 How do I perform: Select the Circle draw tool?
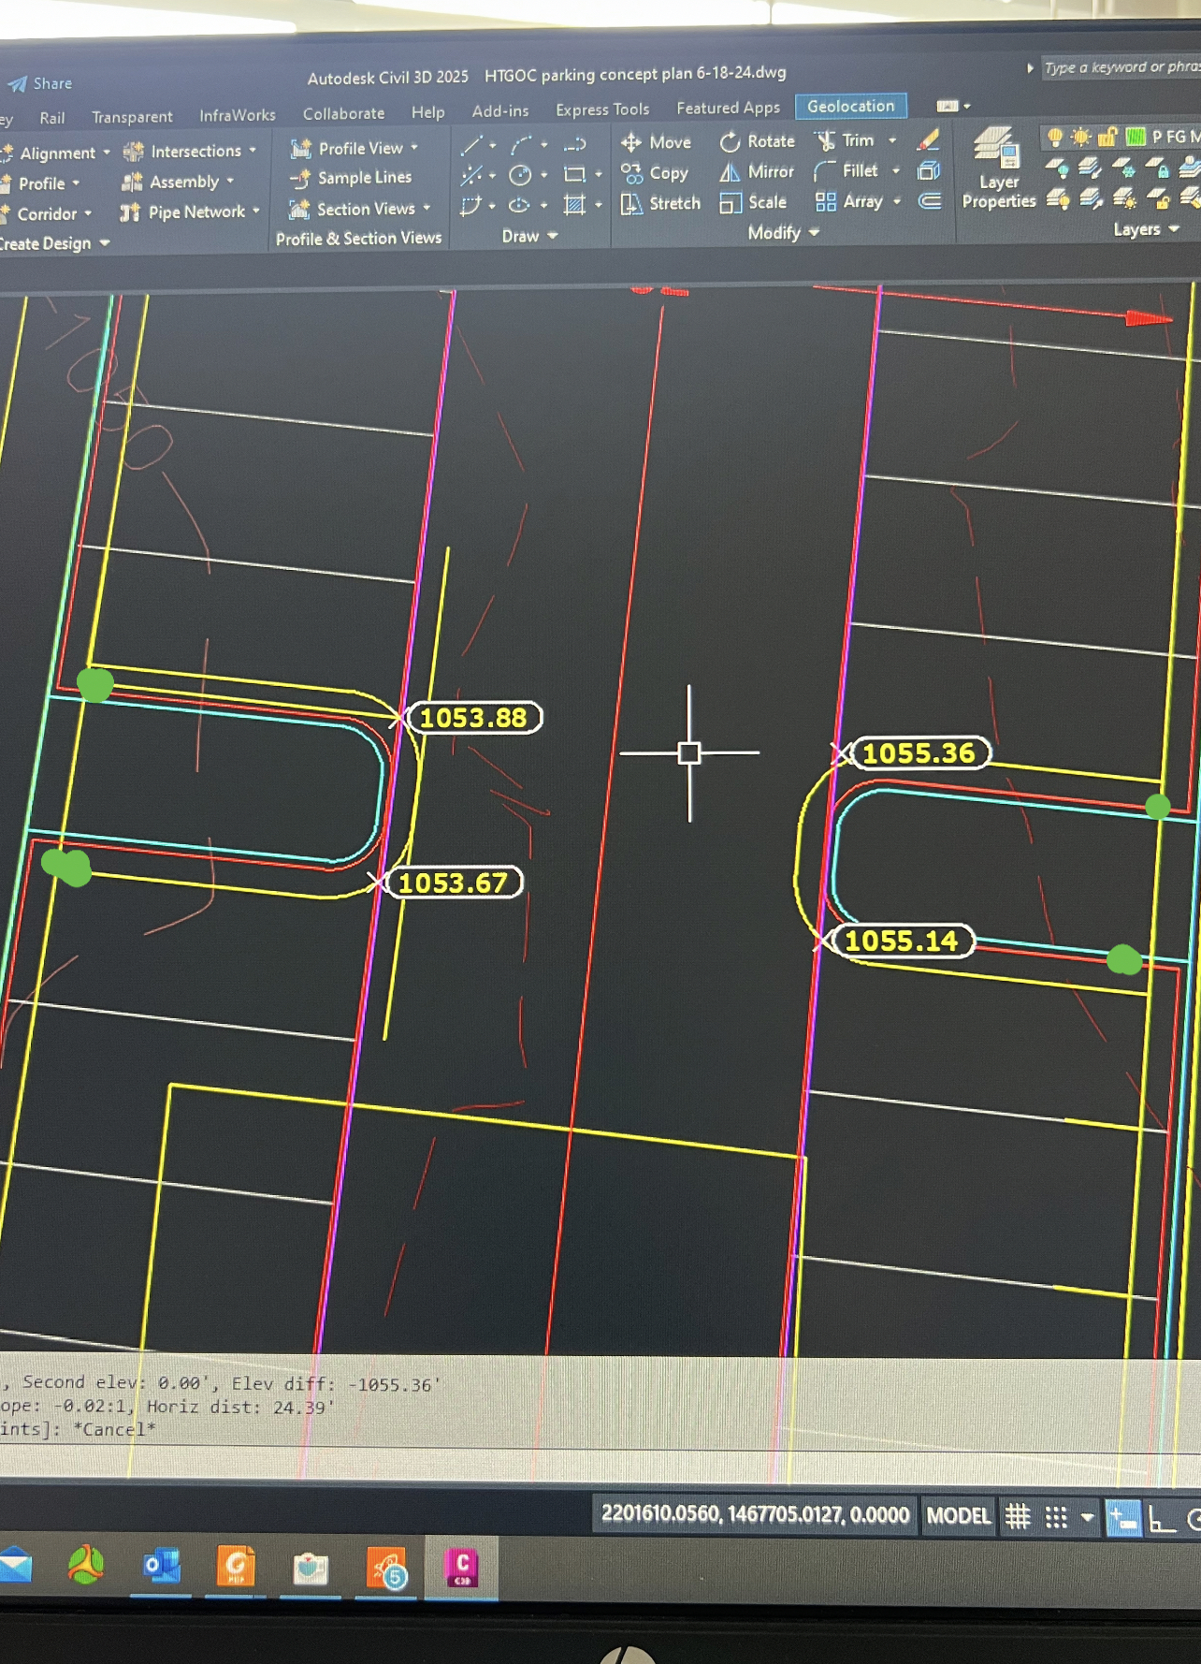pyautogui.click(x=520, y=175)
